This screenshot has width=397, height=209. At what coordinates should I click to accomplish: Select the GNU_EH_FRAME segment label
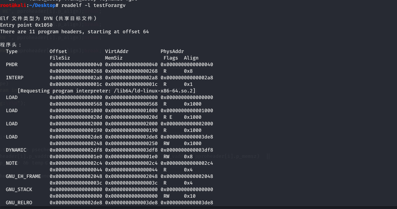point(23,176)
